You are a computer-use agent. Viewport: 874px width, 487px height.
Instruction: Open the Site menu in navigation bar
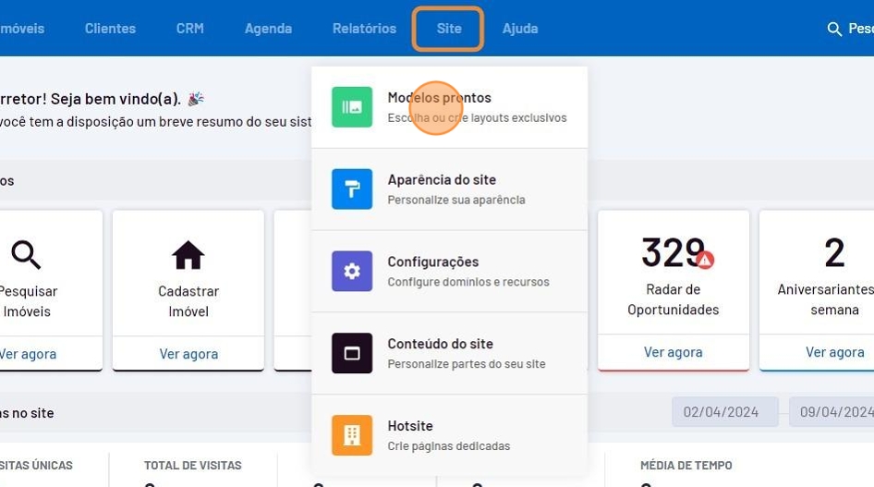click(x=449, y=29)
